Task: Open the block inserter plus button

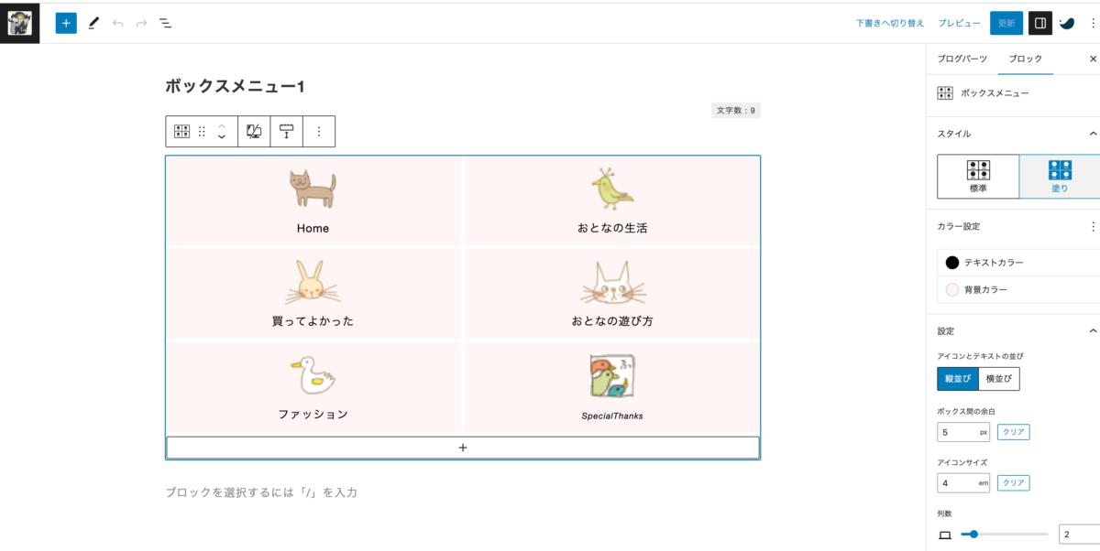Action: coord(66,23)
